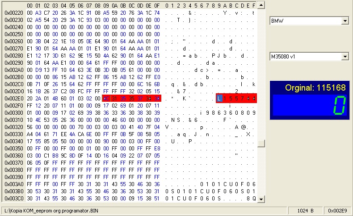
Task: Click offset 0x002E9 in status bar
Action: [337, 211]
